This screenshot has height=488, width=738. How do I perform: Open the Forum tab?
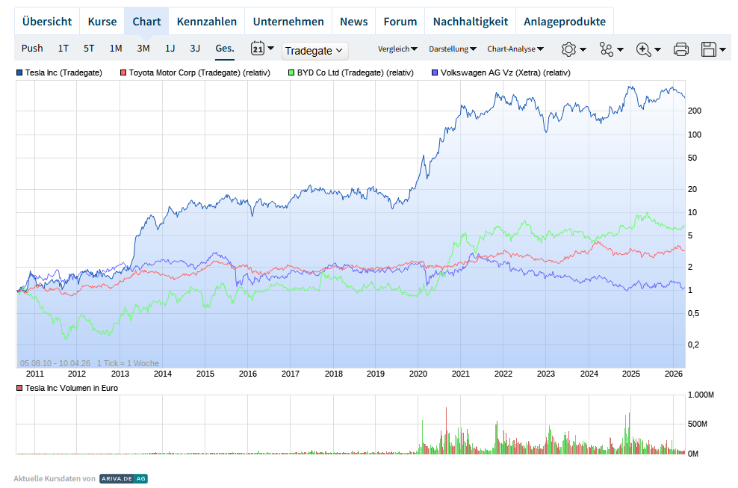pos(400,22)
